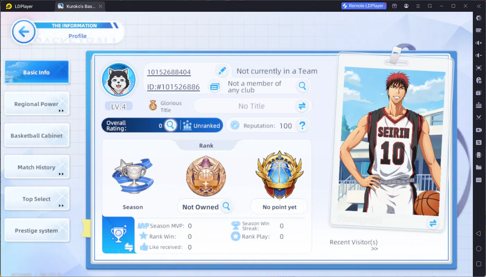Tap Android home circle button

point(479,249)
